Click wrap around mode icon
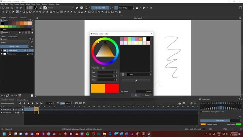The height and width of the screenshot is (137, 243). [x=151, y=8]
